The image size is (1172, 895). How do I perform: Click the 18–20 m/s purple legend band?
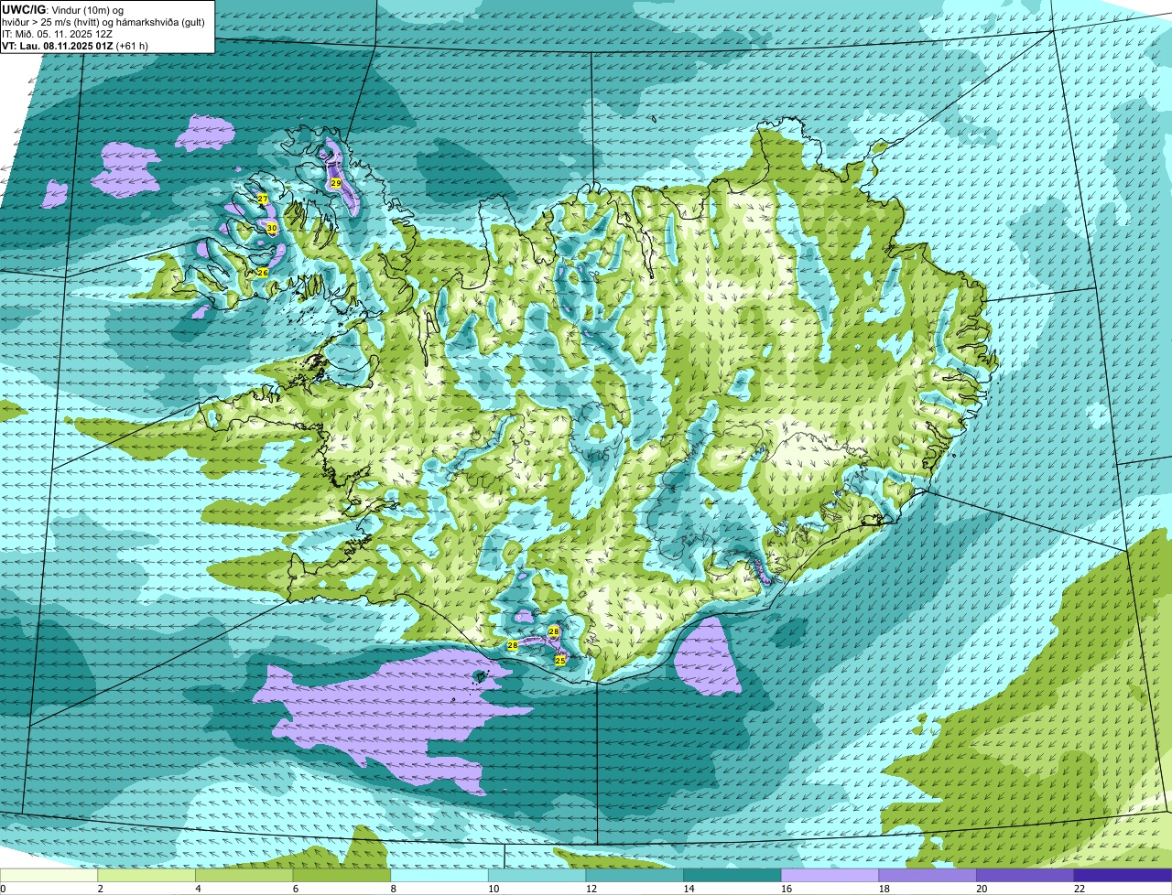pyautogui.click(x=927, y=876)
